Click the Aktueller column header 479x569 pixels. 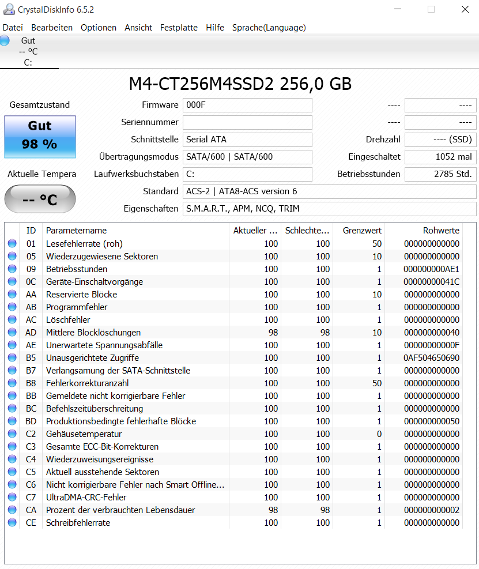tap(255, 231)
